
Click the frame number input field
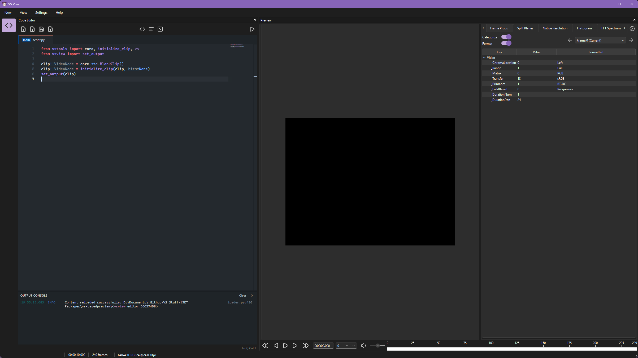tap(340, 346)
